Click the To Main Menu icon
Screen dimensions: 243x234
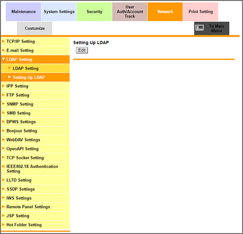point(200,28)
